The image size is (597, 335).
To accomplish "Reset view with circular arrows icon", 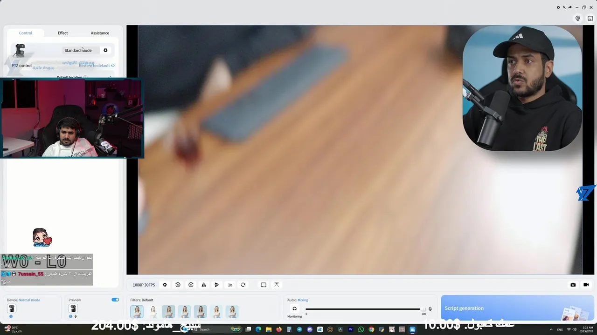I will [x=243, y=285].
